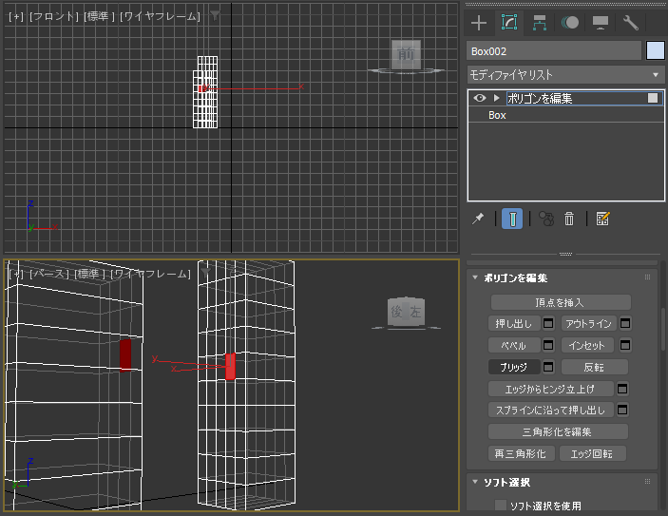Image resolution: width=668 pixels, height=516 pixels.
Task: Open perspective [ワイヤフレーム] shading menu
Action: [150, 274]
